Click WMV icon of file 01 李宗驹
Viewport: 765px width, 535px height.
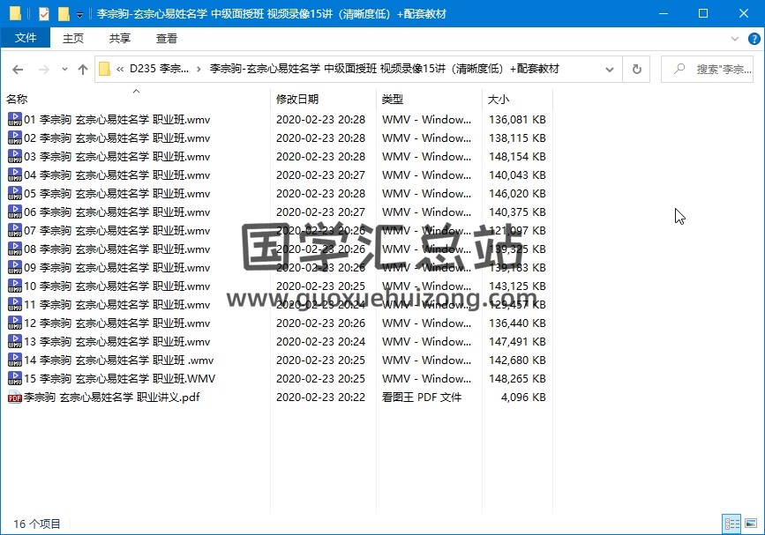pyautogui.click(x=14, y=120)
